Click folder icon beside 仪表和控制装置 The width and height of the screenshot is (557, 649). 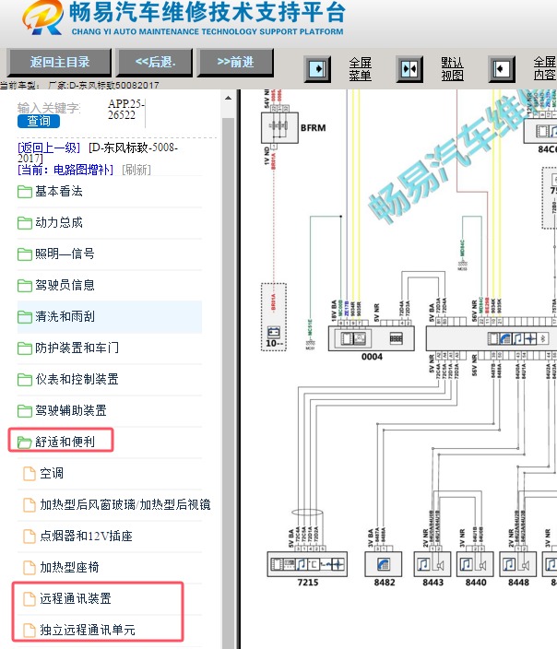coord(25,380)
